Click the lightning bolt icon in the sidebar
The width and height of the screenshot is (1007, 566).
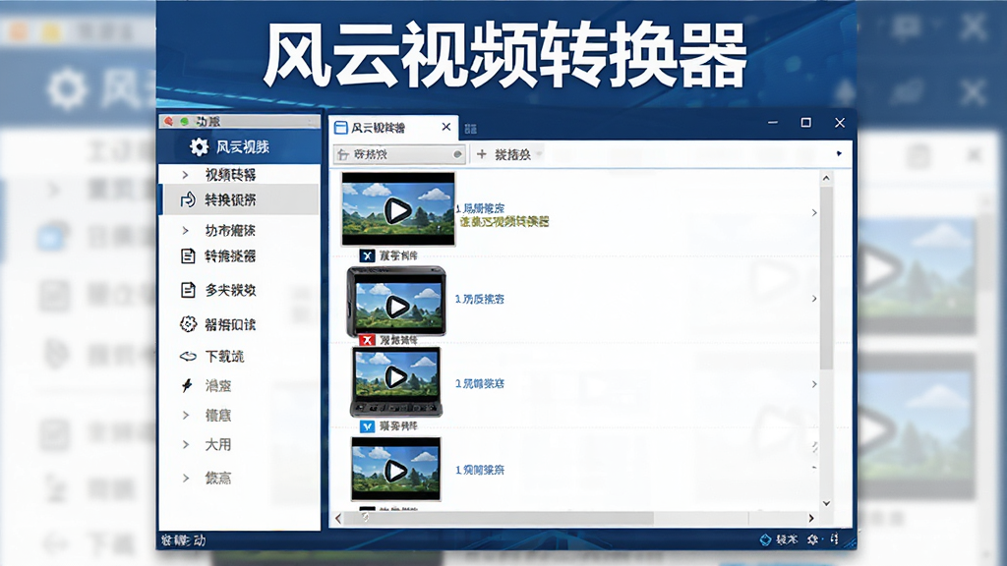187,385
